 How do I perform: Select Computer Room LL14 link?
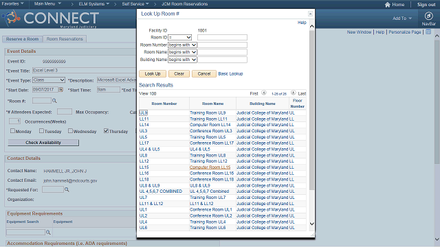click(210, 125)
